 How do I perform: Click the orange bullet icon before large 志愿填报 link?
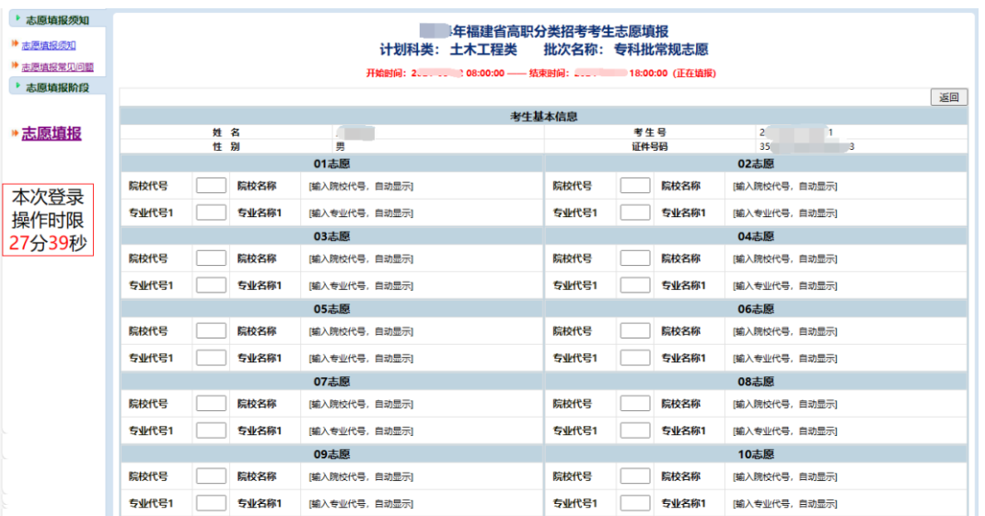pos(14,133)
